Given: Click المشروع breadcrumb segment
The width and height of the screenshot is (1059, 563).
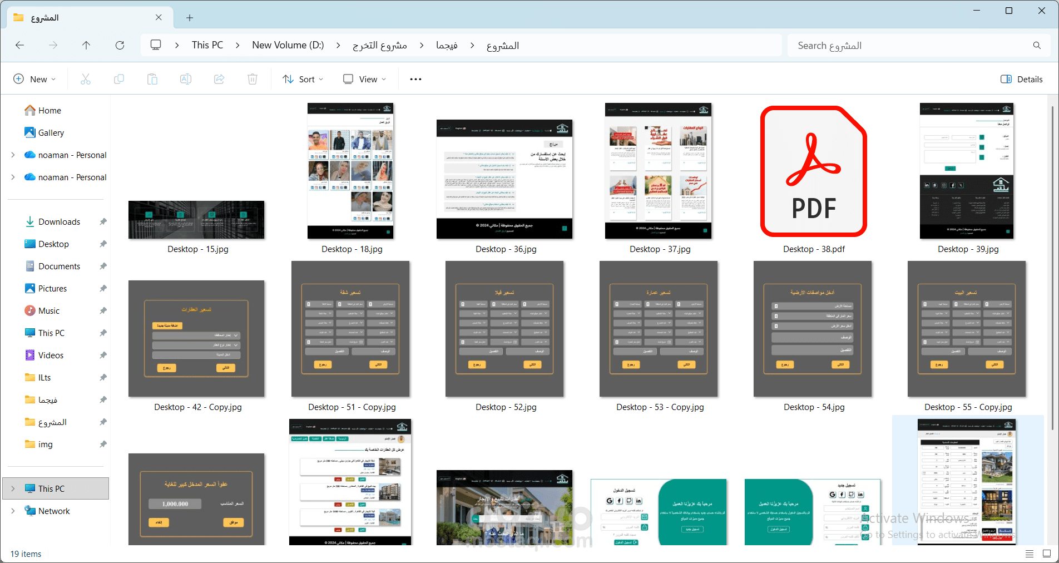Looking at the screenshot, I should (503, 45).
